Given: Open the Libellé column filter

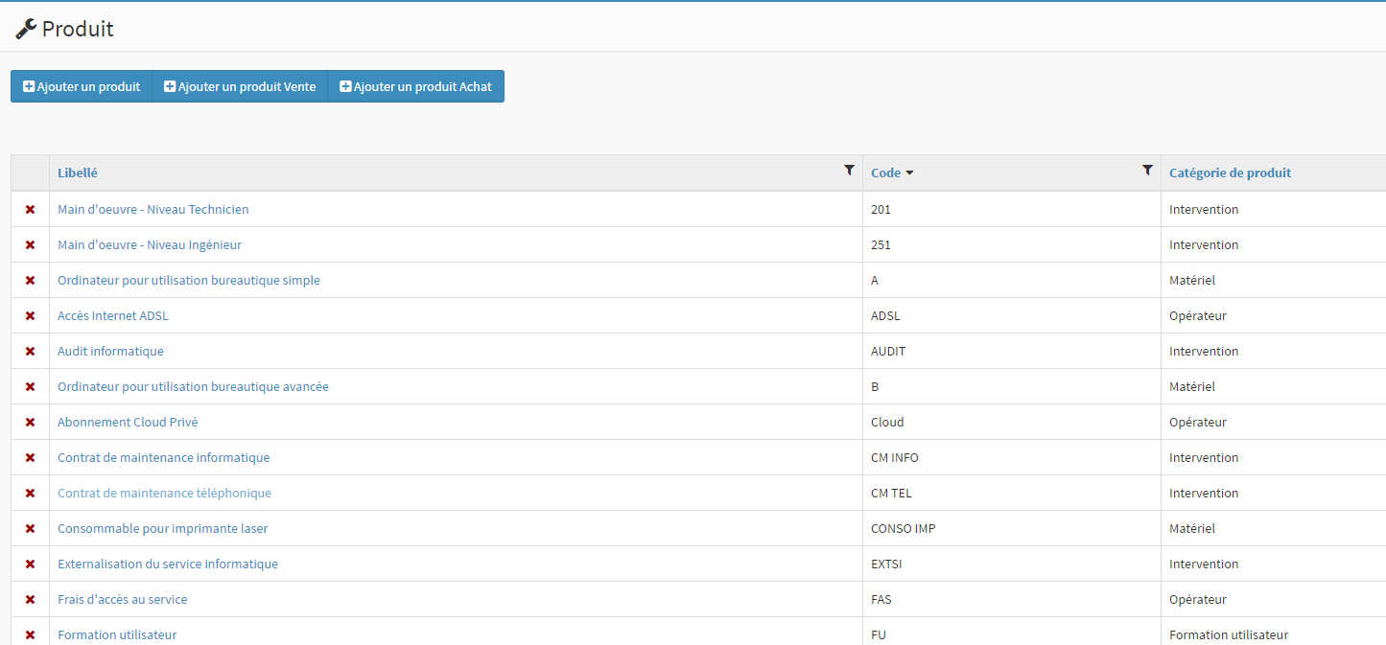Looking at the screenshot, I should click(x=849, y=170).
